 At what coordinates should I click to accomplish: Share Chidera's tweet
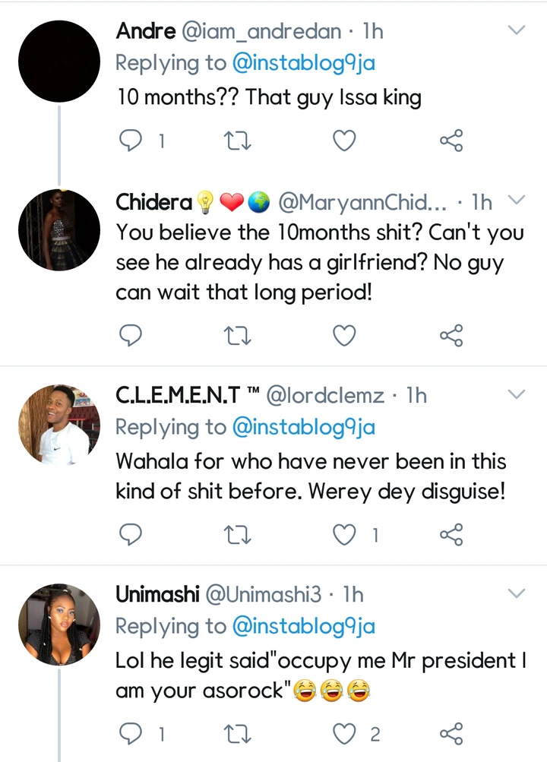click(451, 335)
